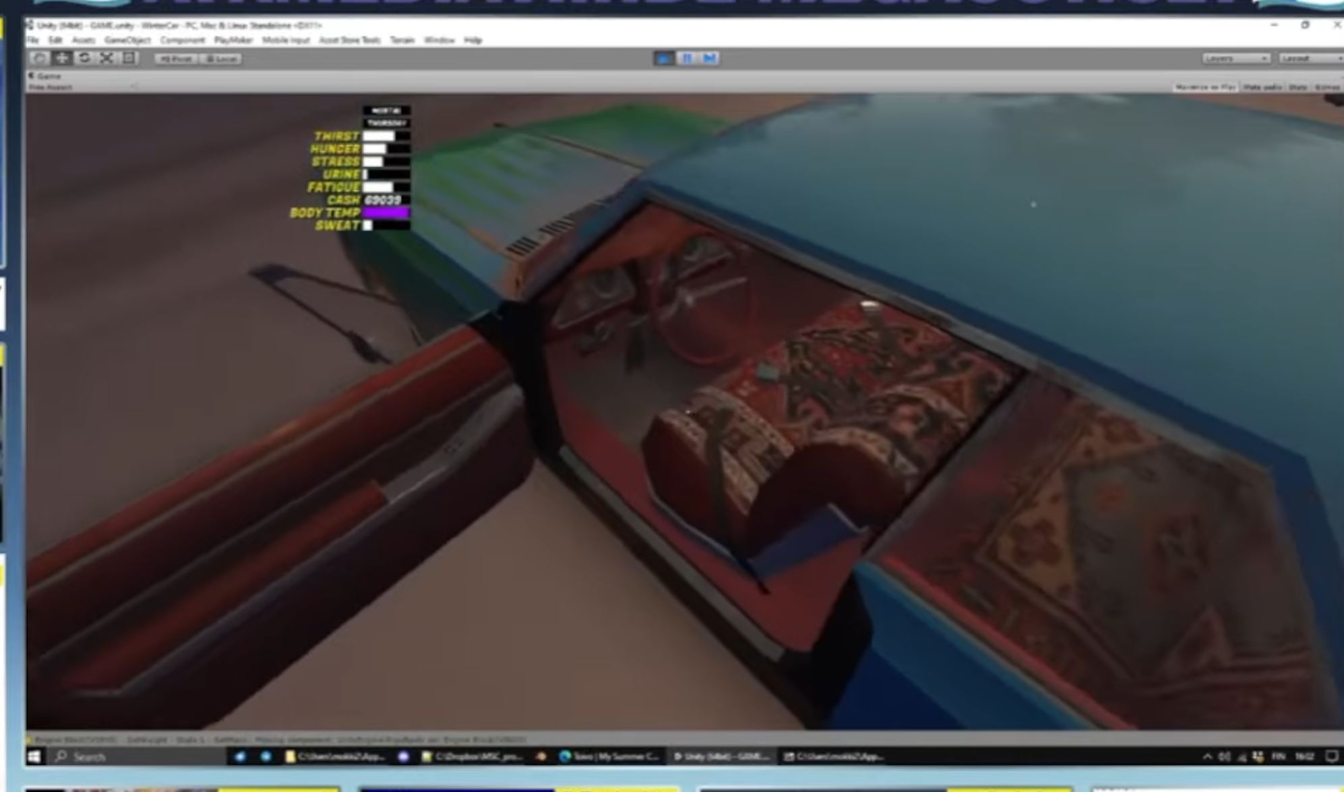This screenshot has height=792, width=1344.
Task: Toggle the Stats overlay
Action: pos(1297,88)
